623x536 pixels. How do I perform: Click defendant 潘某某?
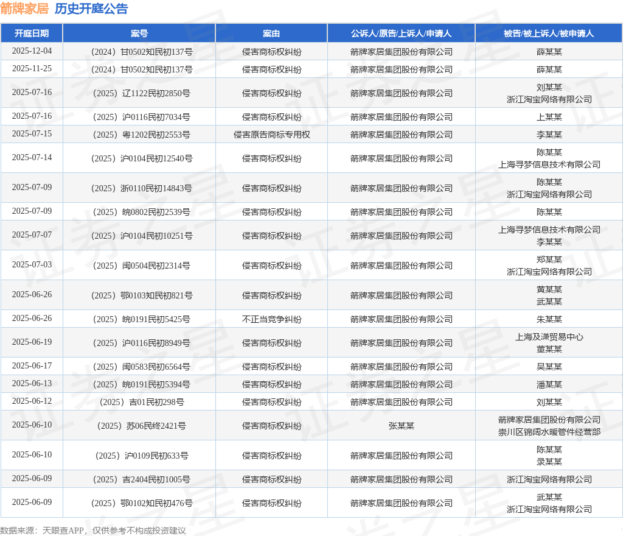pyautogui.click(x=549, y=384)
